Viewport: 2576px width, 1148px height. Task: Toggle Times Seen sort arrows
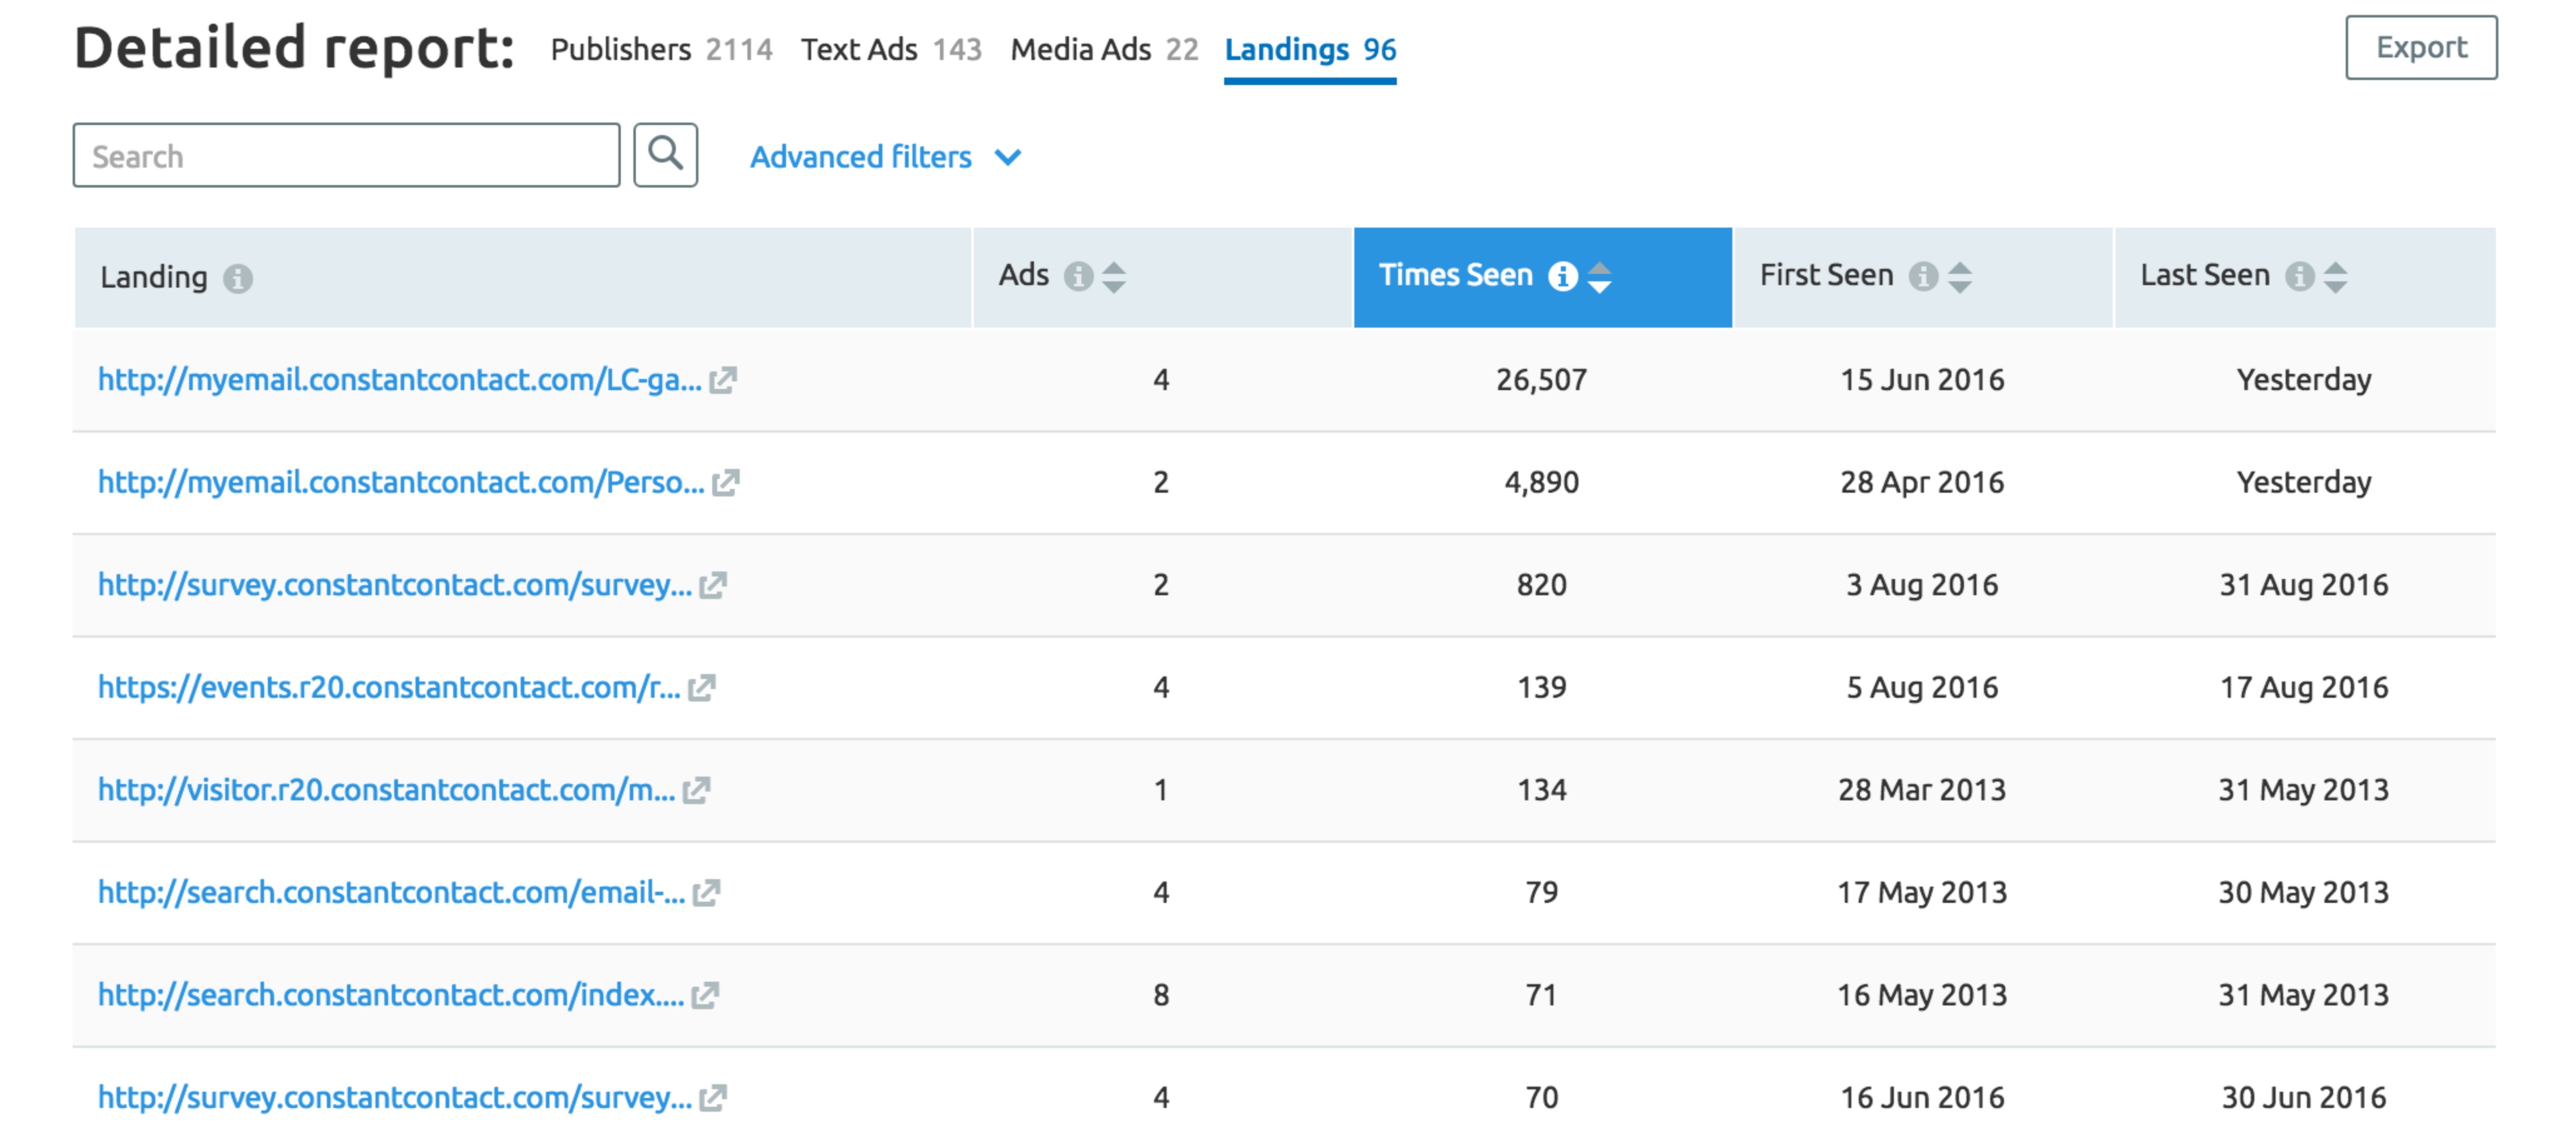click(1600, 277)
